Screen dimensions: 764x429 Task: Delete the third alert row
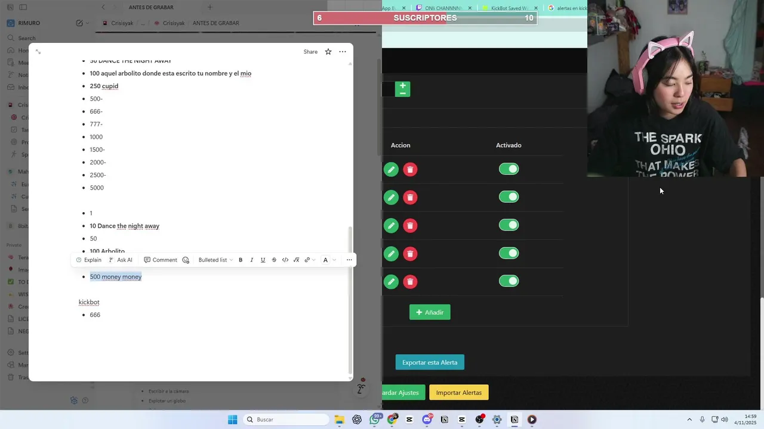(x=410, y=226)
